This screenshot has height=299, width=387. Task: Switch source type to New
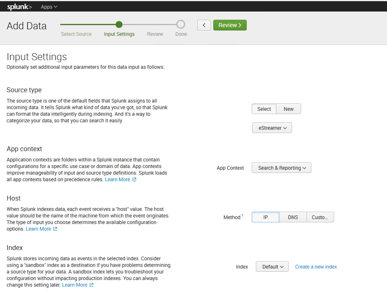pyautogui.click(x=288, y=109)
